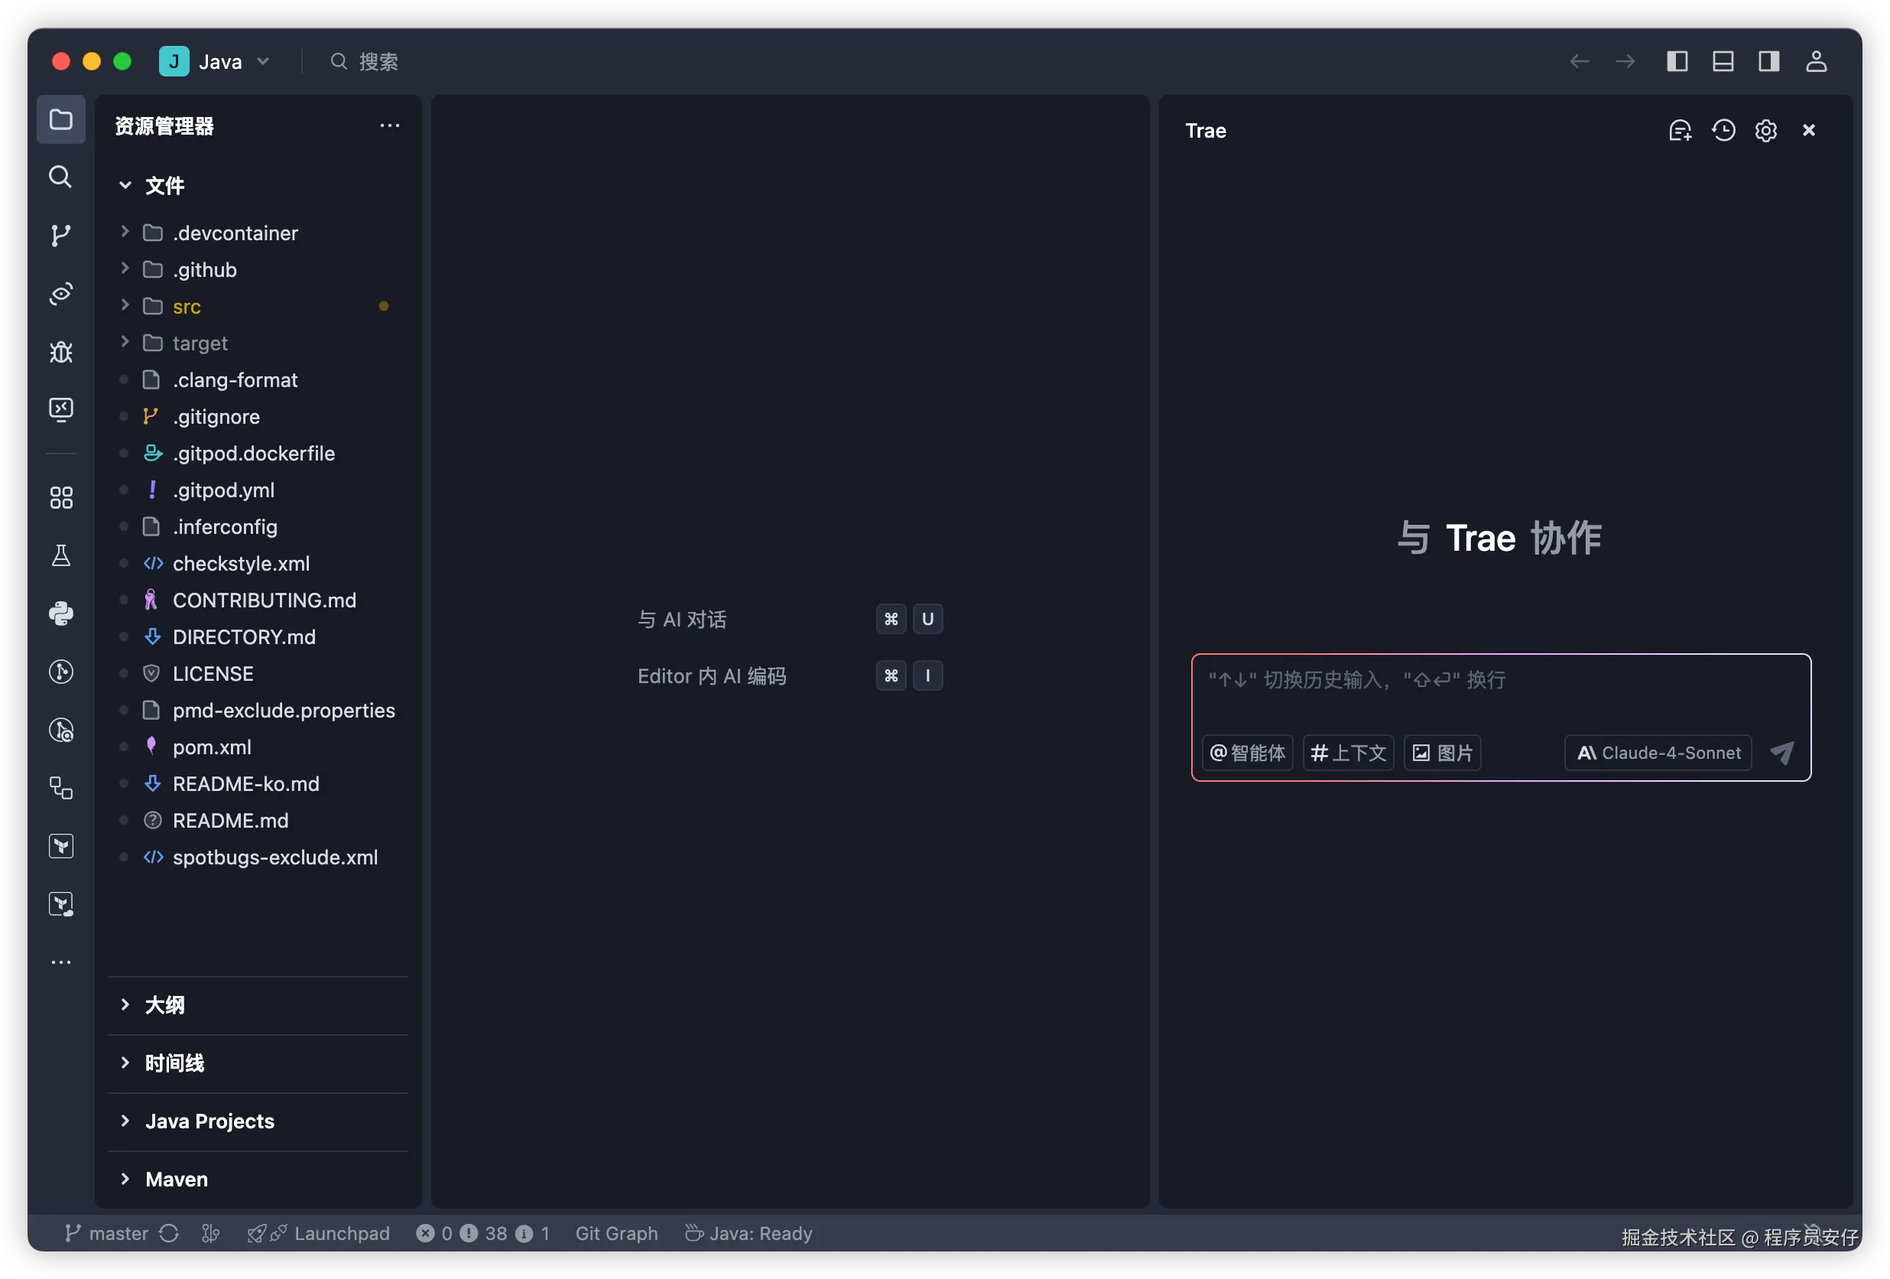Open the Run and Debug bug icon

tap(61, 351)
